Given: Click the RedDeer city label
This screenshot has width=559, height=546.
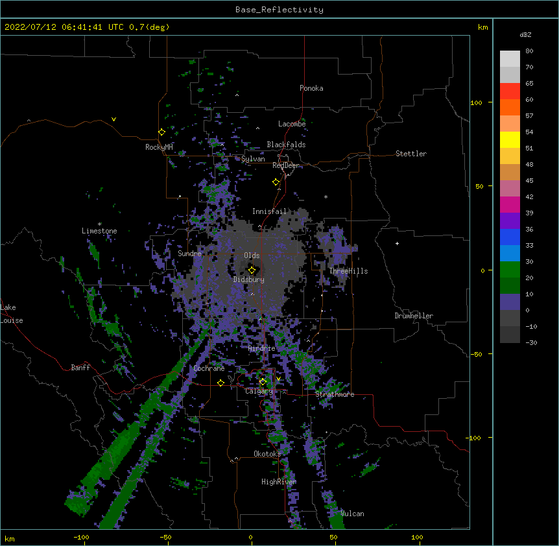Looking at the screenshot, I should click(x=285, y=165).
